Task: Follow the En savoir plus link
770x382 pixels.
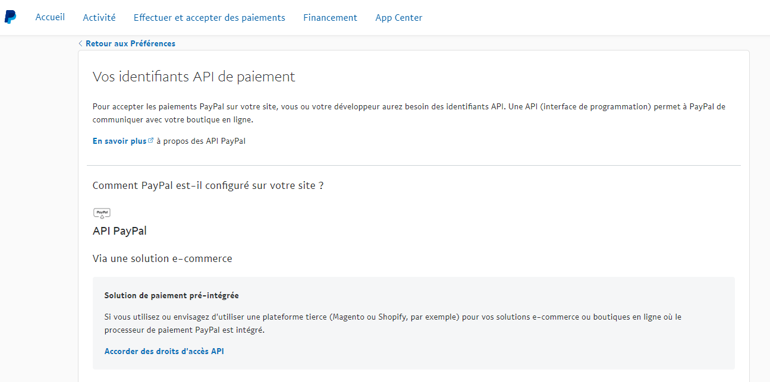Action: pos(120,141)
